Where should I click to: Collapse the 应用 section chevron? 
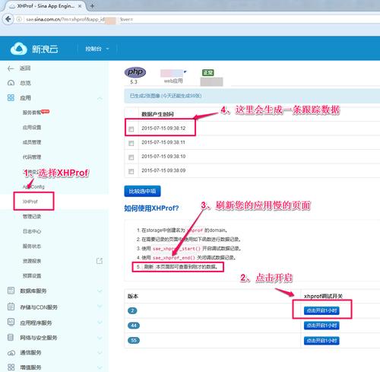coord(100,98)
